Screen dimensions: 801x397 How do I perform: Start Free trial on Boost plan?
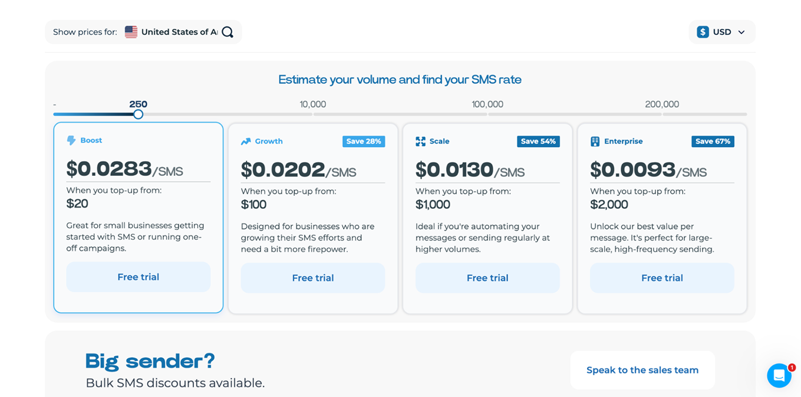(139, 277)
